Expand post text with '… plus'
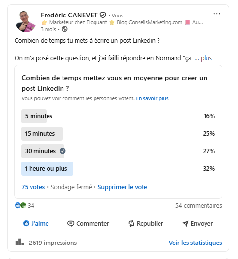The height and width of the screenshot is (259, 238). click(x=203, y=58)
